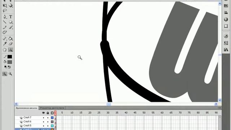This screenshot has width=231, height=130.
Task: Toggle lock dot of Слой 5
Action: click(48, 126)
